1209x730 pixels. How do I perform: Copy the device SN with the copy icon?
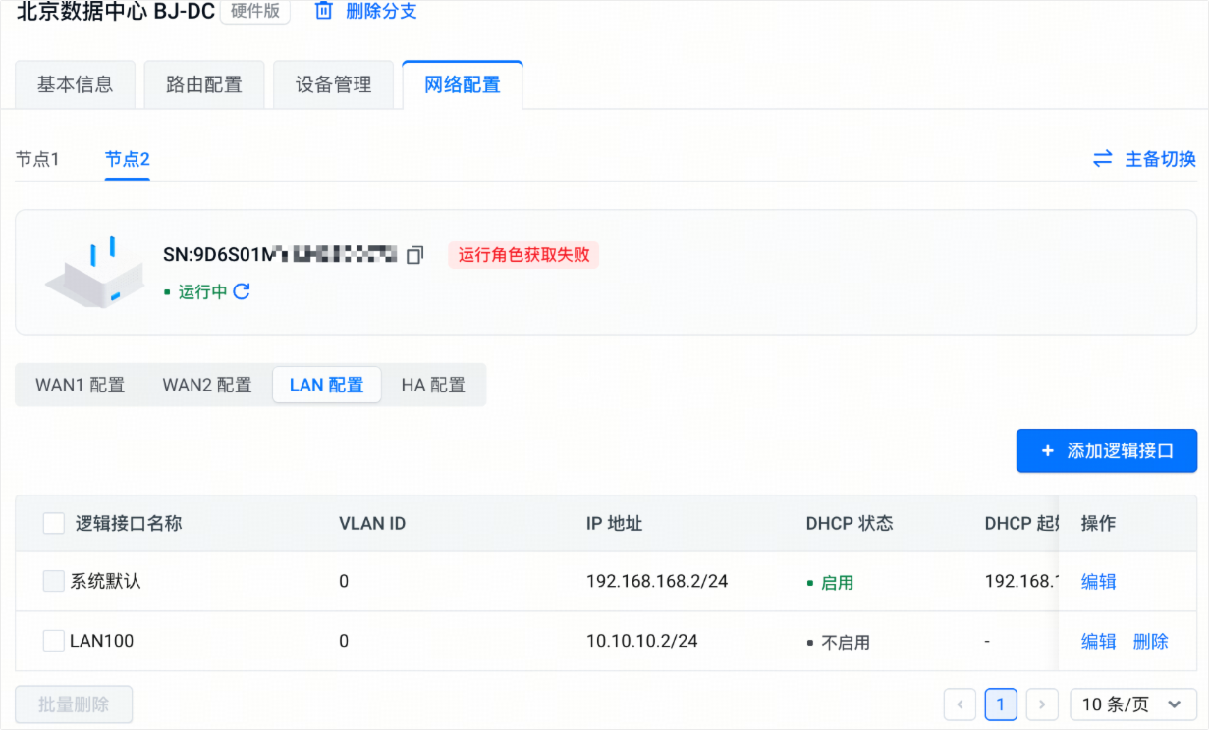[414, 255]
